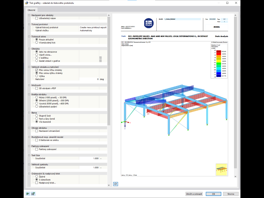The image size is (264, 198).
Task: Collapse the Nastavení pro obrázky section
Action: click(x=29, y=15)
